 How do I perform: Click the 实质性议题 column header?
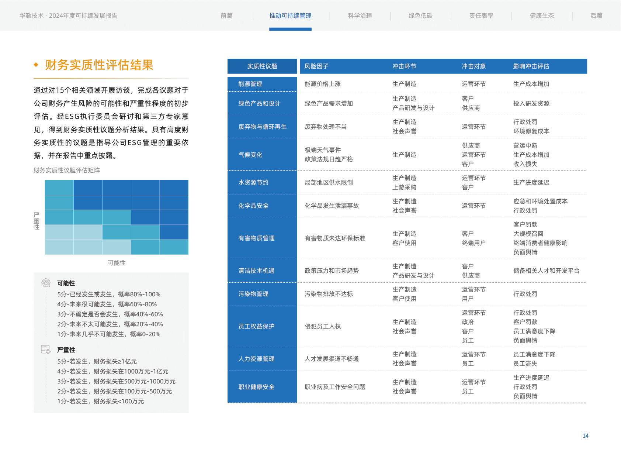[262, 66]
